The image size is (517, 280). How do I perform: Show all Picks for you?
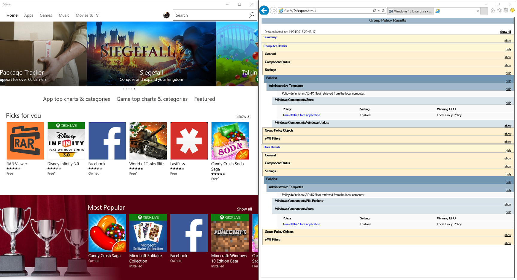pyautogui.click(x=244, y=116)
